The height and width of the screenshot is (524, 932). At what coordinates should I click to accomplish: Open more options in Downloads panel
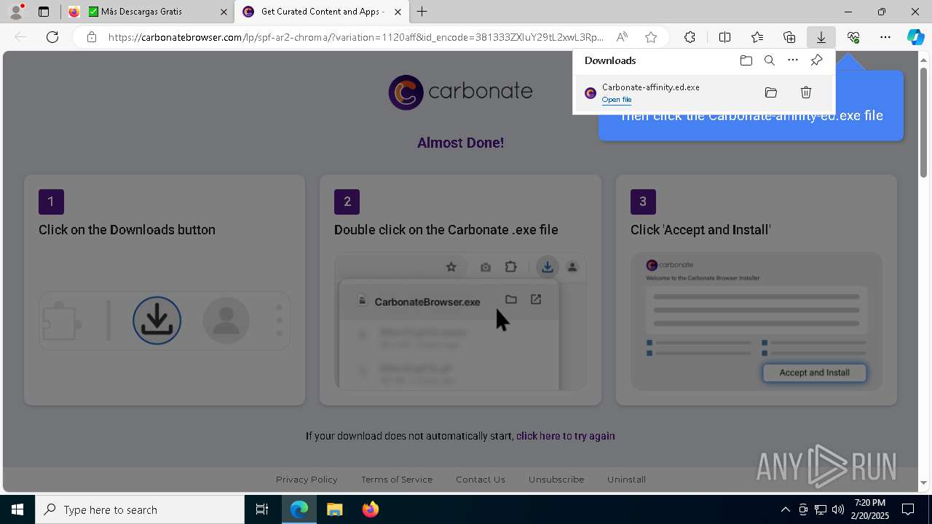793,60
